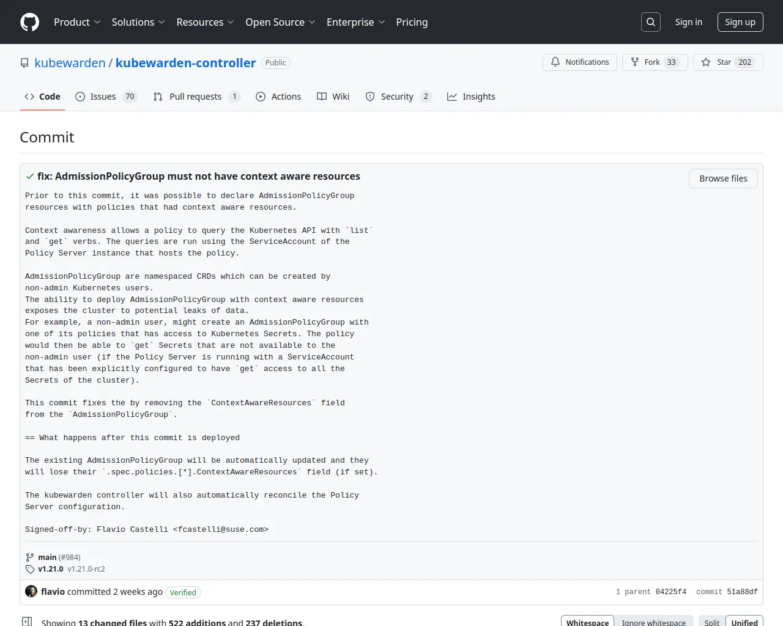
Task: Open the Pull requests tab
Action: (x=196, y=97)
